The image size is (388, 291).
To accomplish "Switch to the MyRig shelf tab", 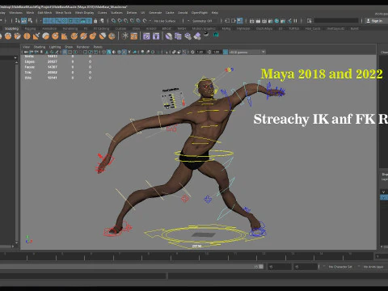I will click(226, 28).
